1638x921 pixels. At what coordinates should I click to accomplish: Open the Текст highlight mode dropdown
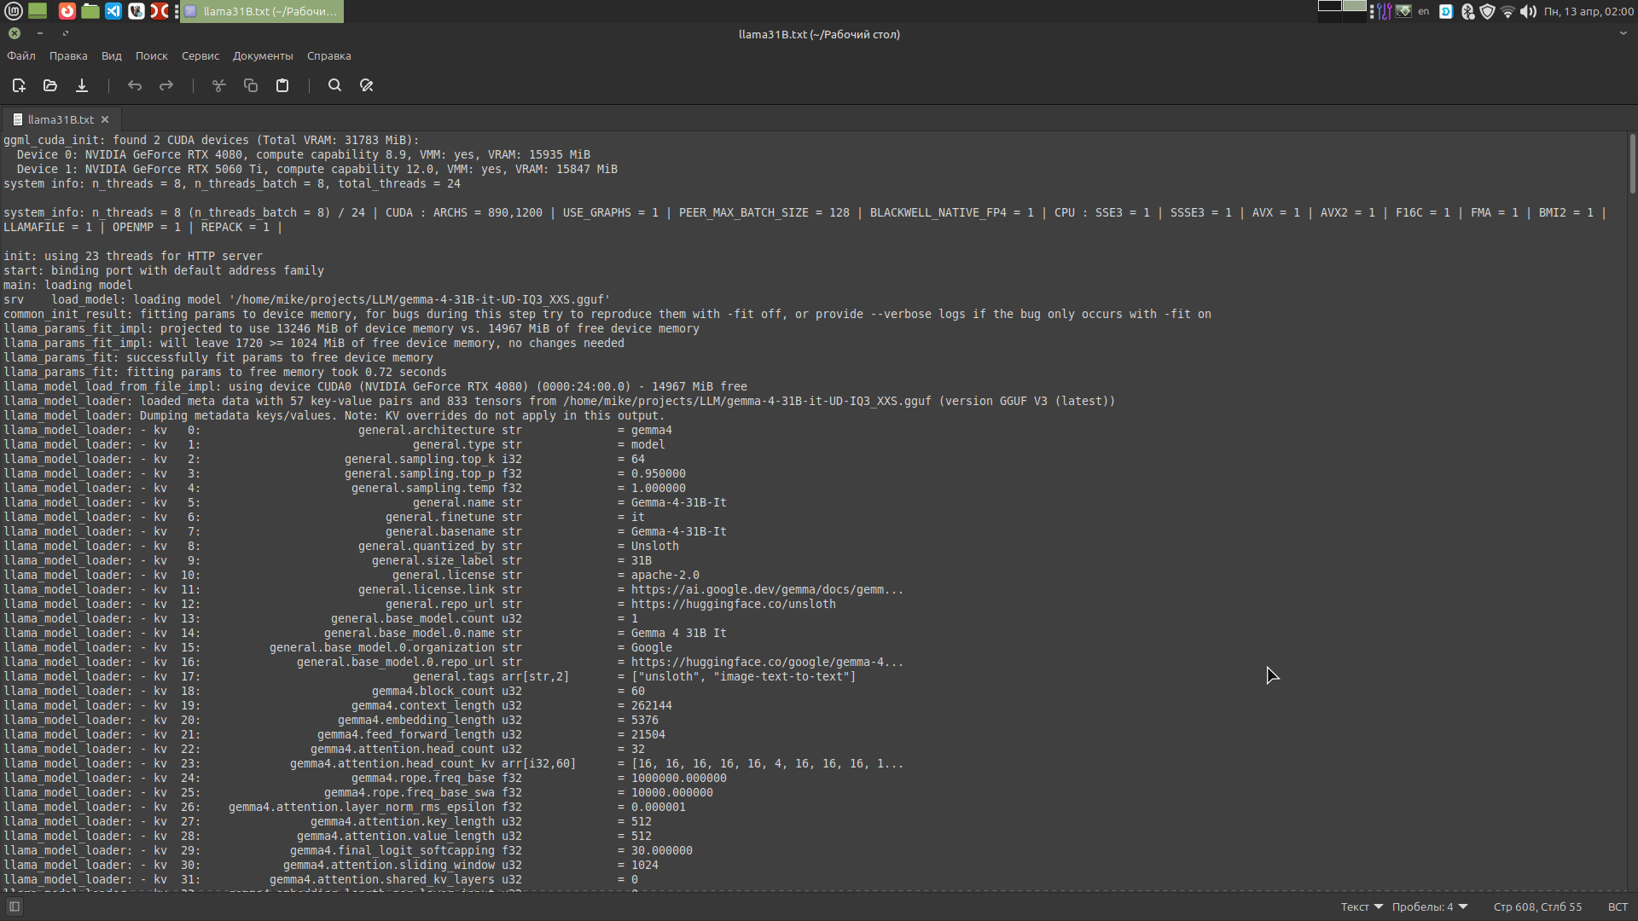[x=1360, y=907]
